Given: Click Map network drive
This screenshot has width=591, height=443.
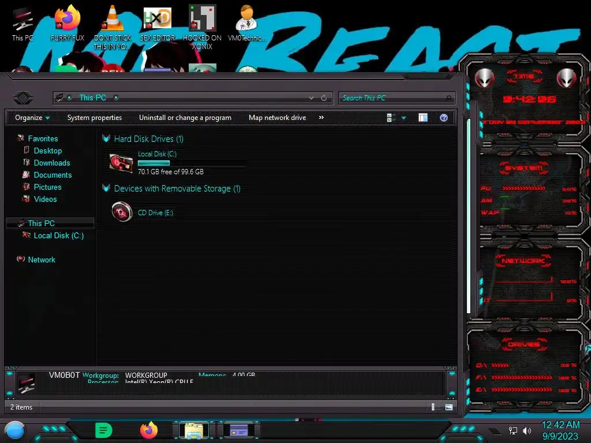Looking at the screenshot, I should [278, 118].
